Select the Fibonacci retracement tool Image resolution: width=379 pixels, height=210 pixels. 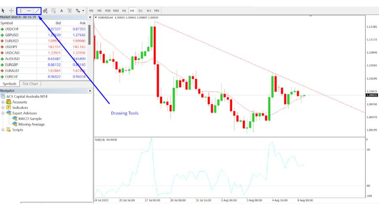tap(53, 10)
